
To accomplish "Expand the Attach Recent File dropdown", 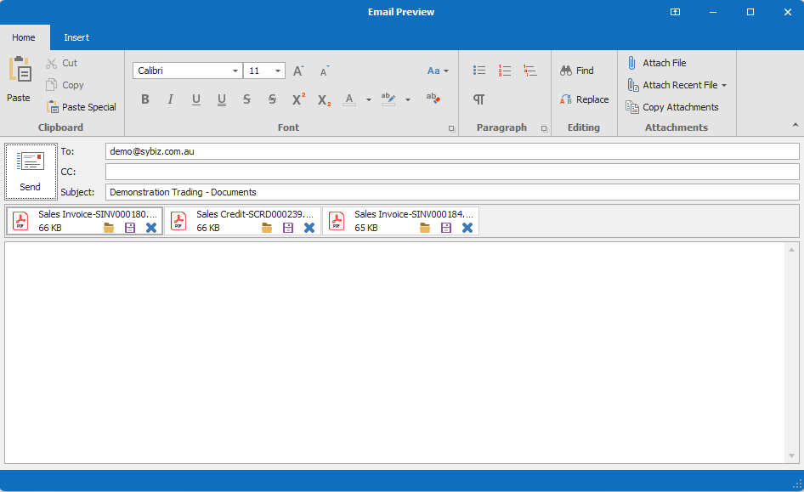I will pos(724,85).
